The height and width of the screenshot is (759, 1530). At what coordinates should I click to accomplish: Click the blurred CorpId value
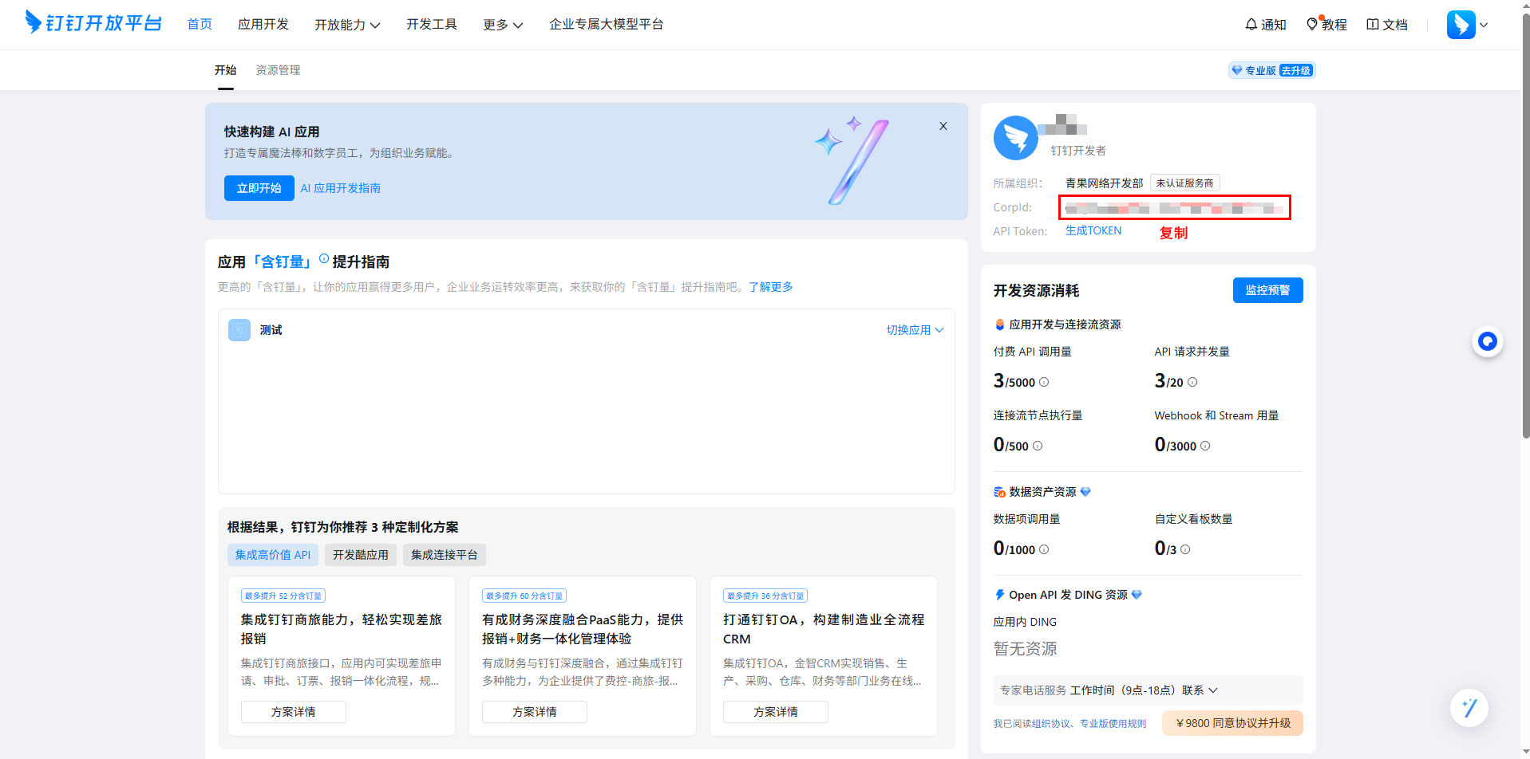[1174, 207]
